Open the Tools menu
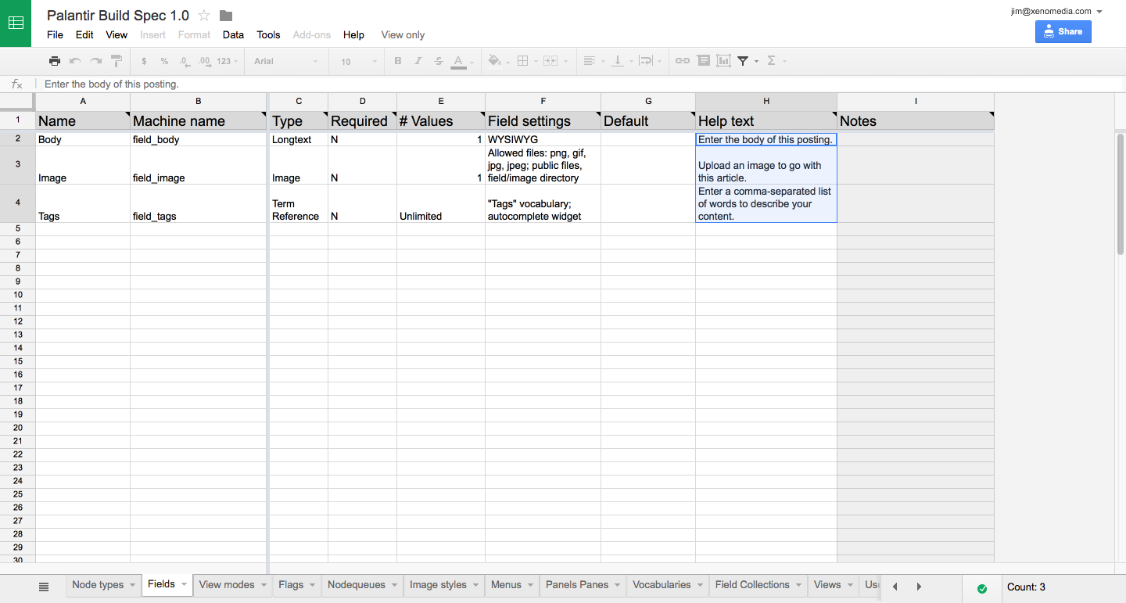 (x=268, y=34)
